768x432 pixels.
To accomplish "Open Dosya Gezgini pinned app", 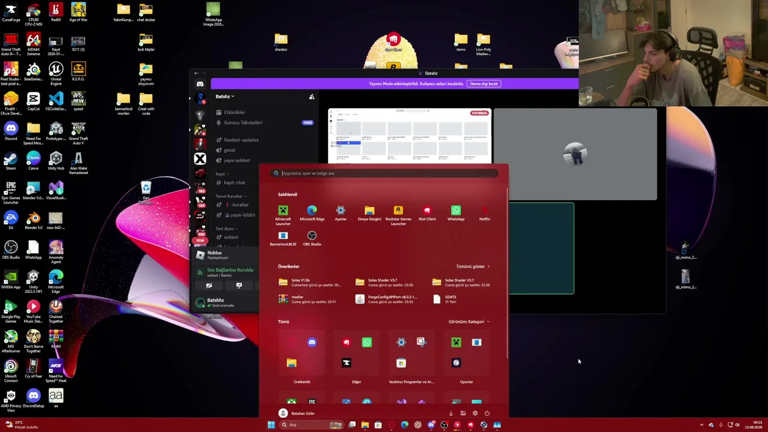I will (x=369, y=213).
